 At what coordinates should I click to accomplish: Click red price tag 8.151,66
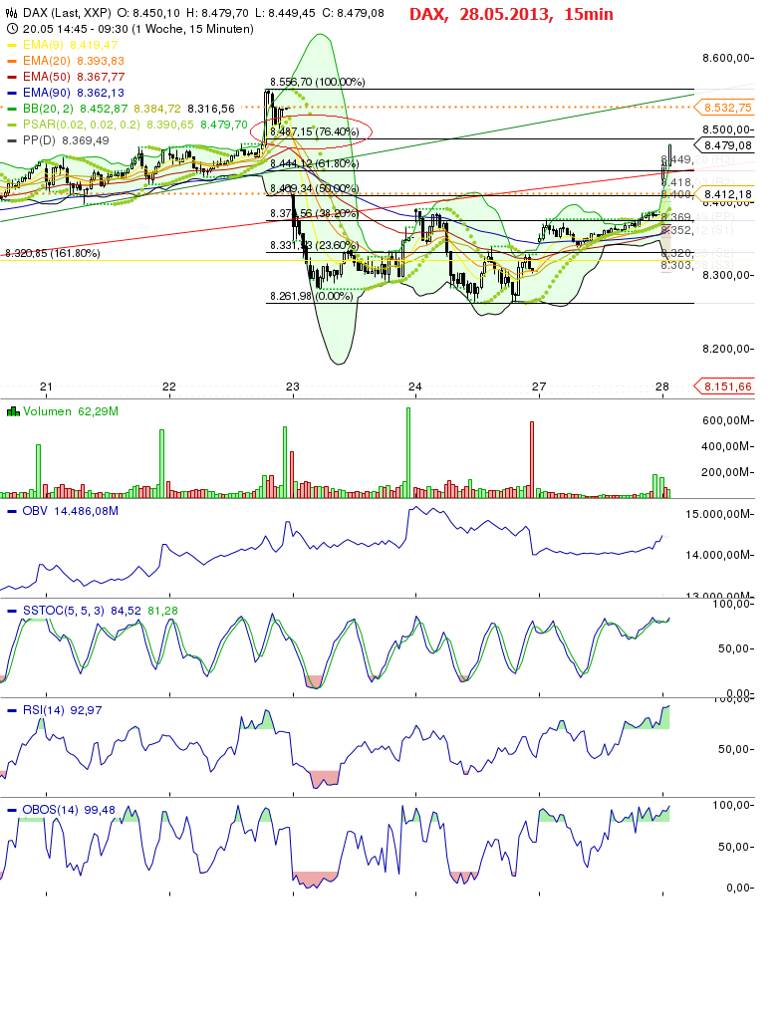pos(725,386)
